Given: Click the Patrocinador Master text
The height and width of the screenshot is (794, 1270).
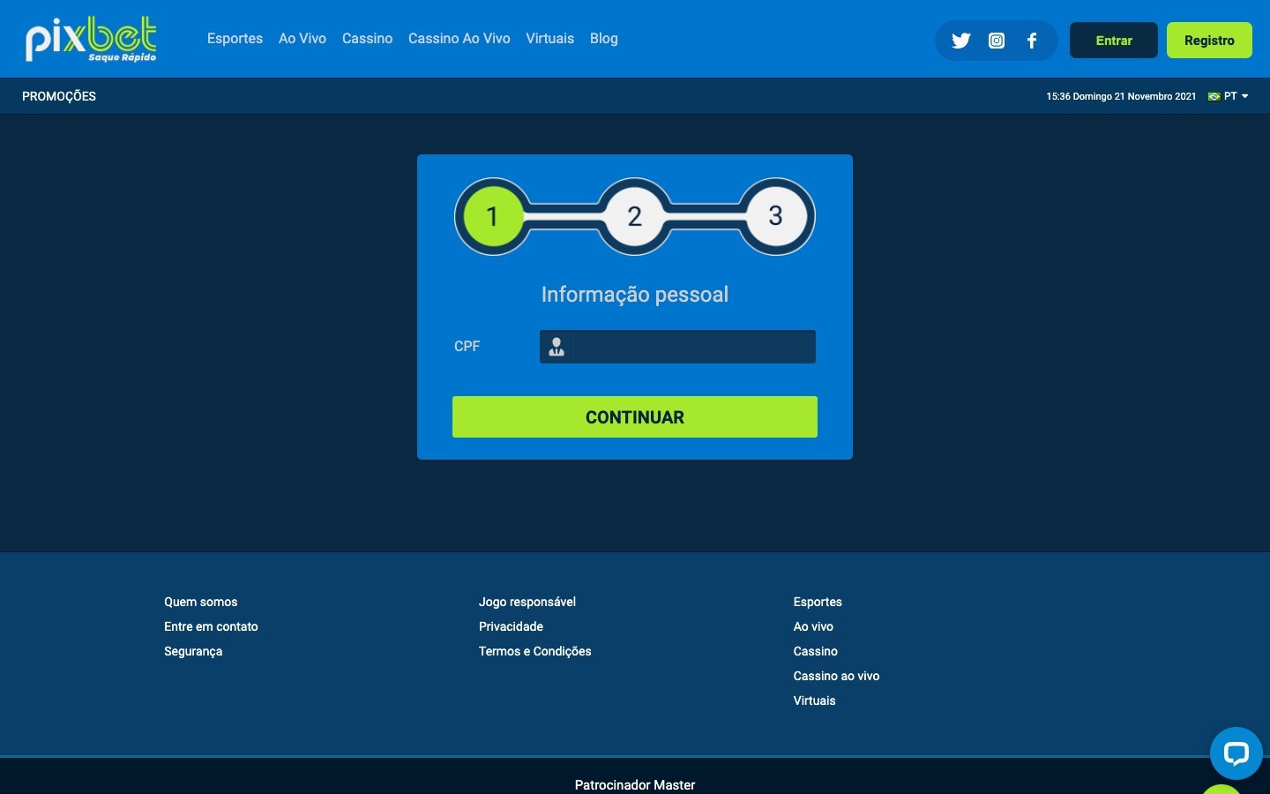Looking at the screenshot, I should click(x=635, y=785).
